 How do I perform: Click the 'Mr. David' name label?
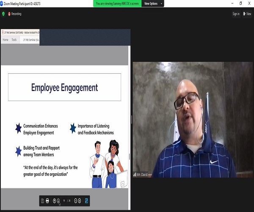[142, 175]
